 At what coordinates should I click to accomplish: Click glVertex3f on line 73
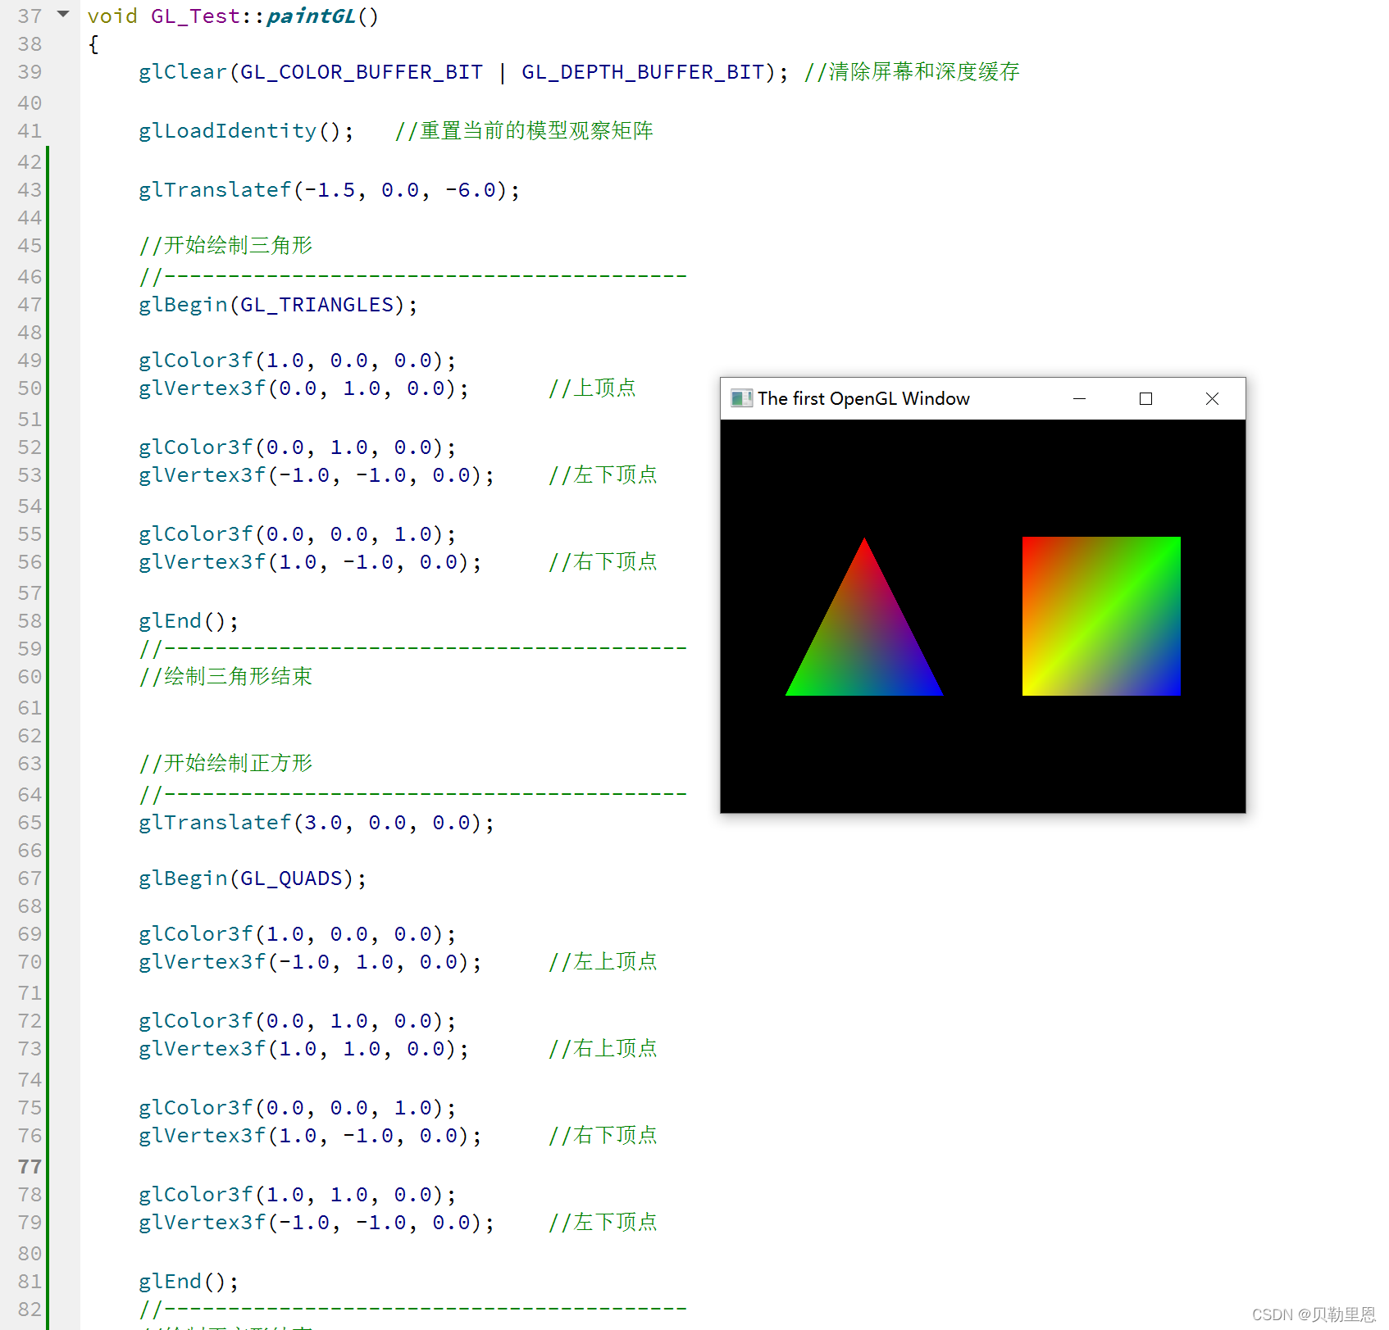(x=303, y=1049)
